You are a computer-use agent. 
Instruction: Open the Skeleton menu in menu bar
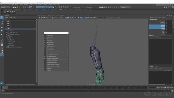point(32,5)
